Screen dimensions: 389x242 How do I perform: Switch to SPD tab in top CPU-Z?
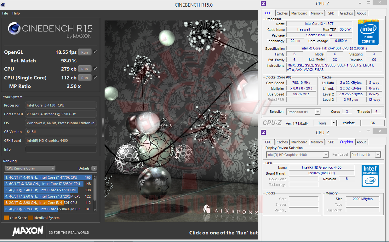331,13
